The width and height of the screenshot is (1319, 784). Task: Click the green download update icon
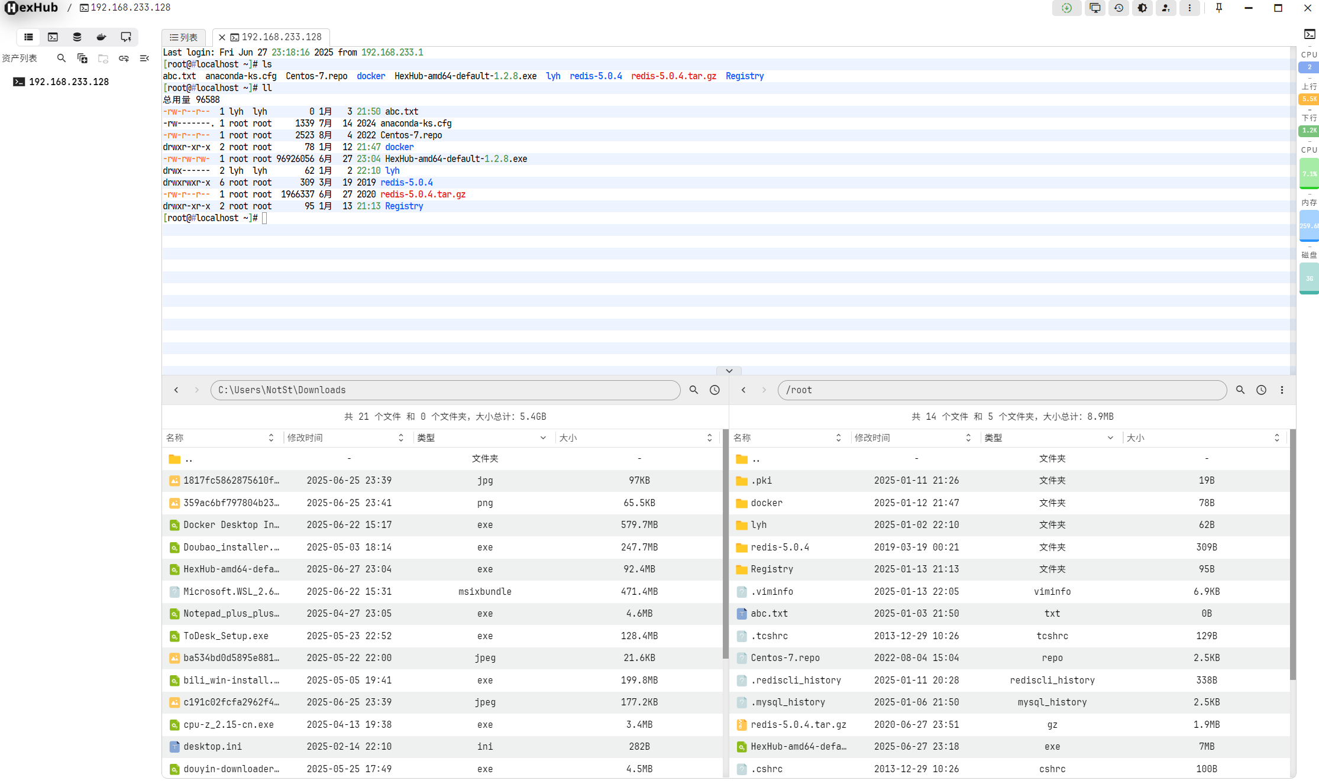pos(1066,8)
